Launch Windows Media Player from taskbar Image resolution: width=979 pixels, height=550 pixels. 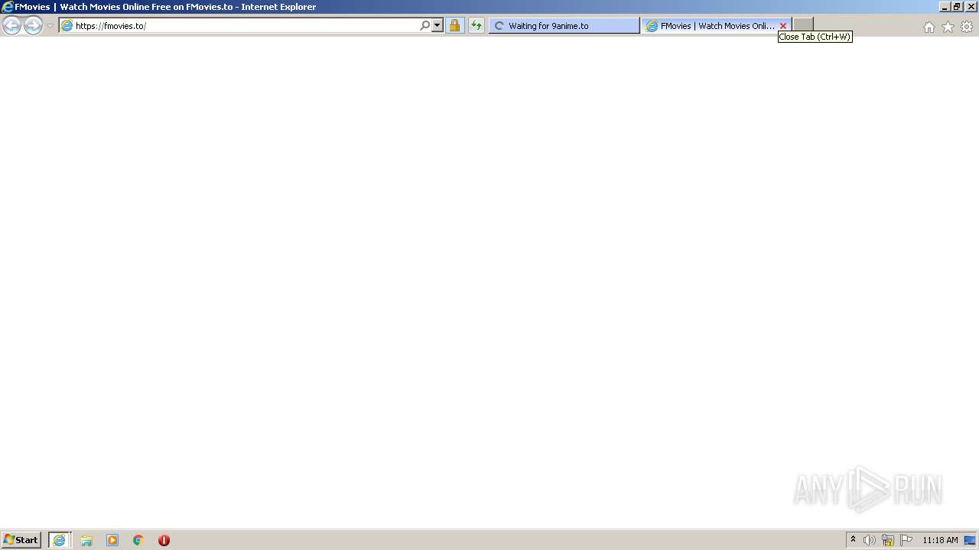[112, 540]
